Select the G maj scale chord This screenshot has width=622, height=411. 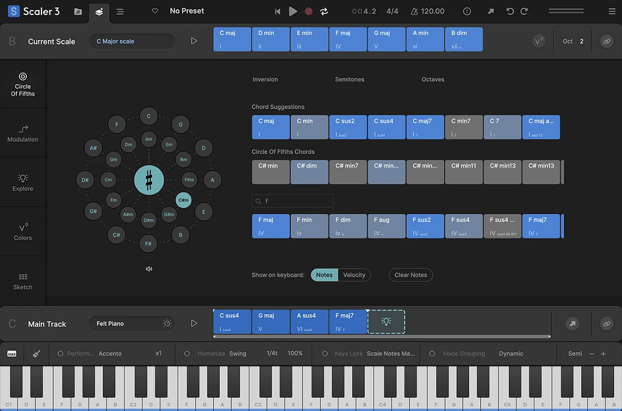387,39
